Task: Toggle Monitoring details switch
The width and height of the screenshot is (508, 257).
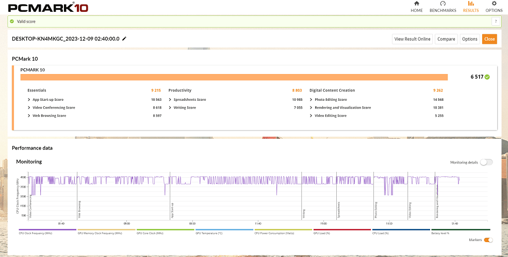Action: [486, 162]
